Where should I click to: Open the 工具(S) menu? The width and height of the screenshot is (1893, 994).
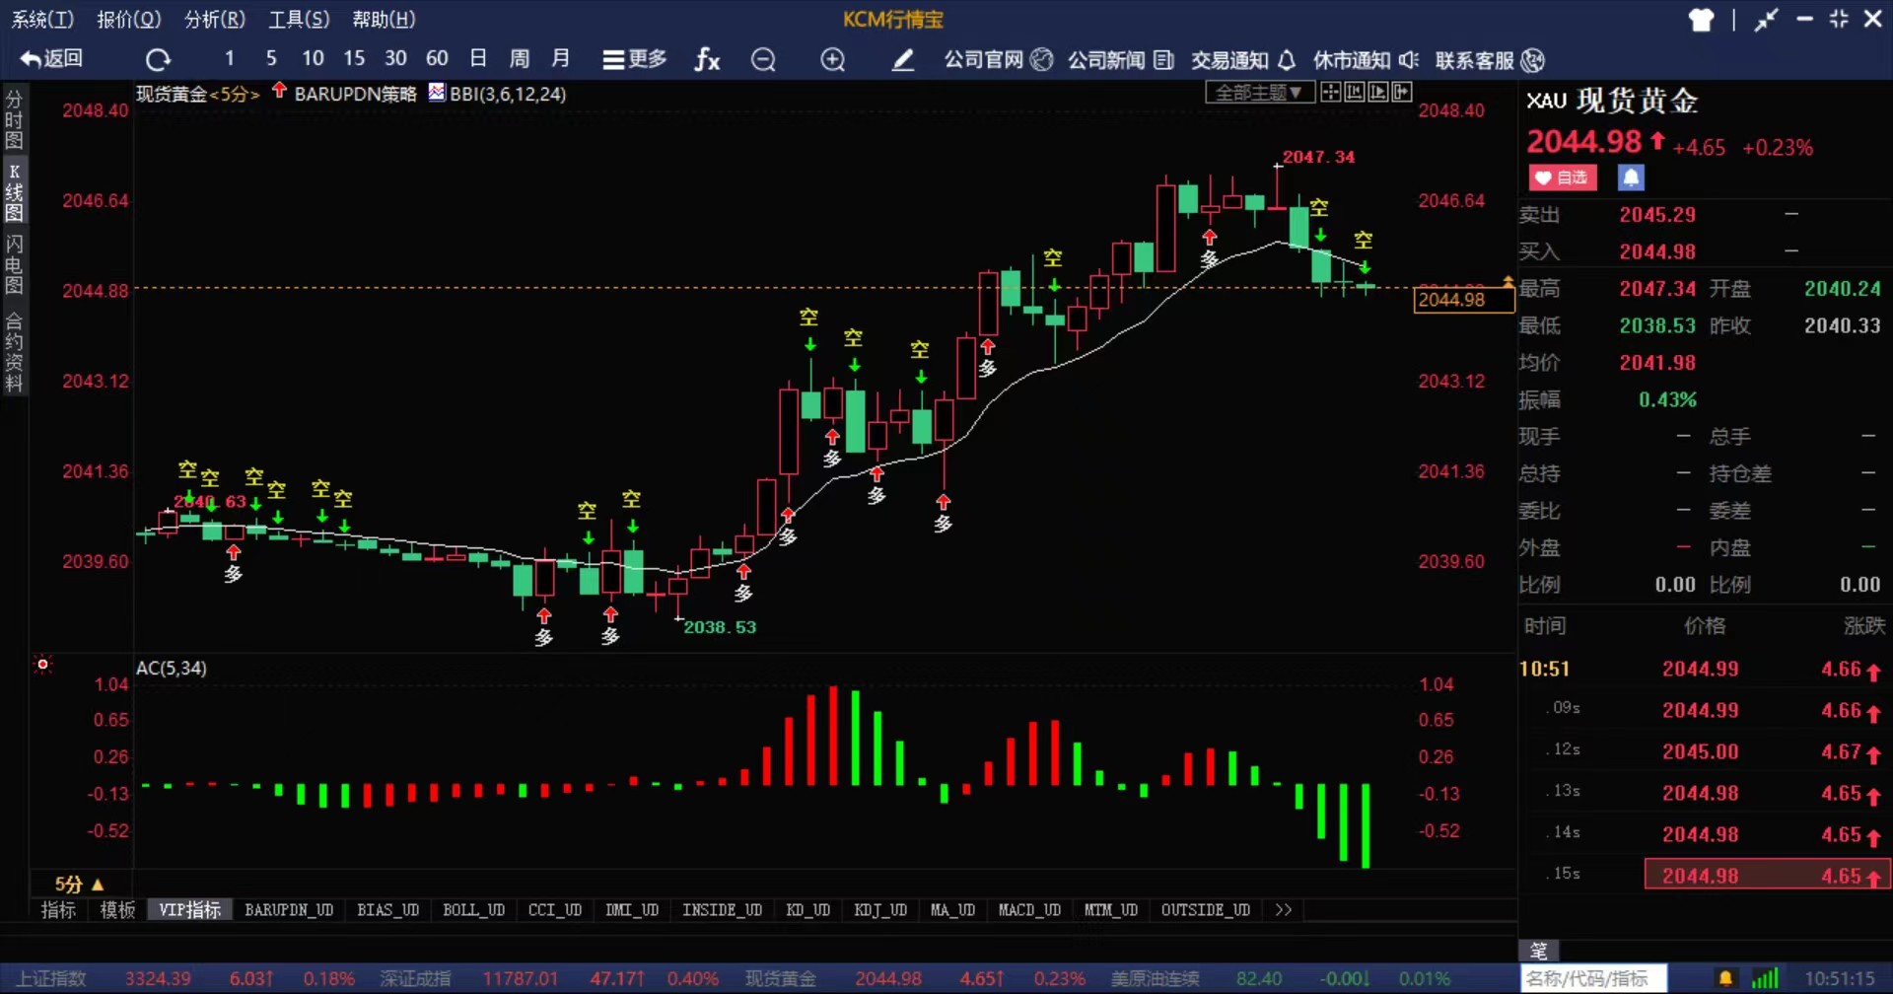tap(300, 19)
